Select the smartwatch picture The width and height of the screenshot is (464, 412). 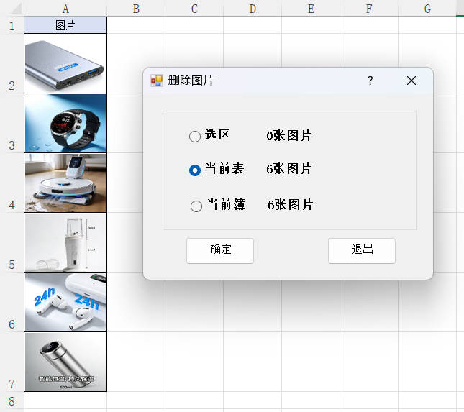pyautogui.click(x=65, y=123)
